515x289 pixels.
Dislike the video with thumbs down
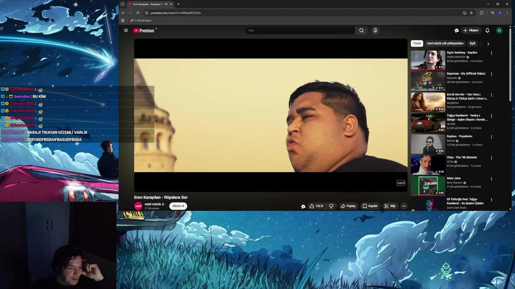(x=331, y=206)
